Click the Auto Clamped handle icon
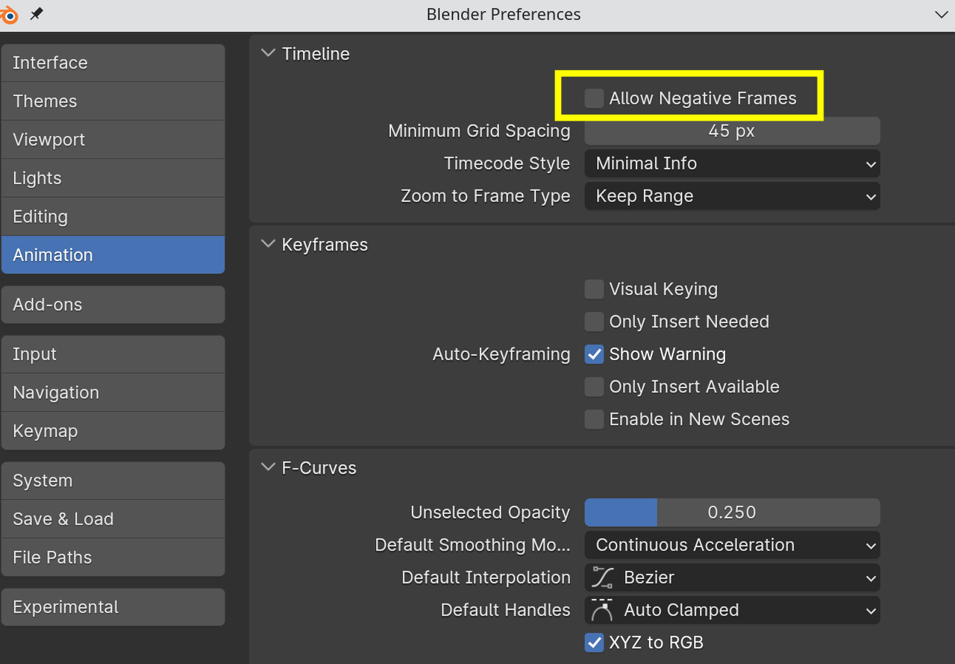The width and height of the screenshot is (955, 664). click(601, 610)
